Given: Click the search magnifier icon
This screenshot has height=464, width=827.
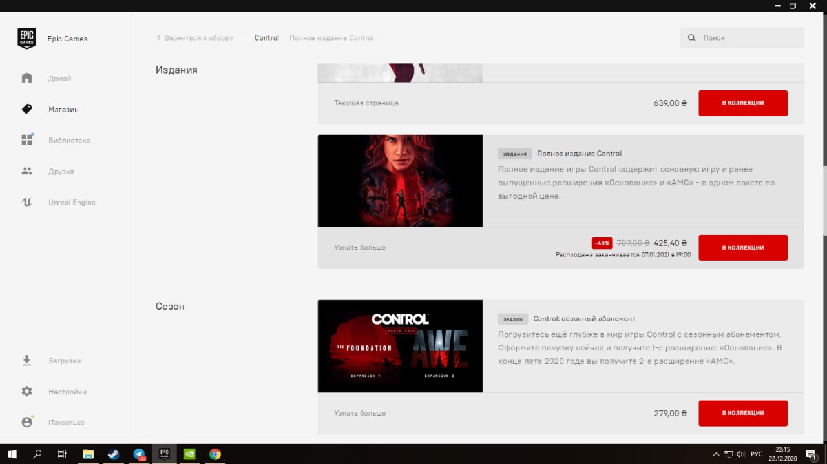Looking at the screenshot, I should 692,38.
